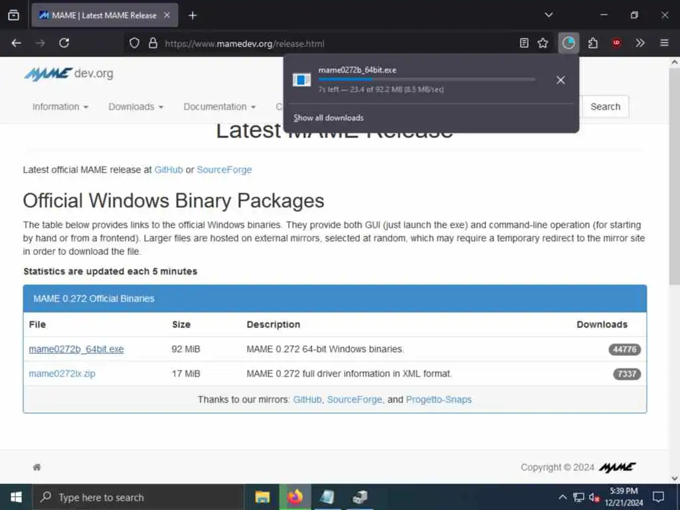Viewport: 680px width, 510px height.
Task: Select the MAME Latest Release browser tab
Action: pos(104,15)
